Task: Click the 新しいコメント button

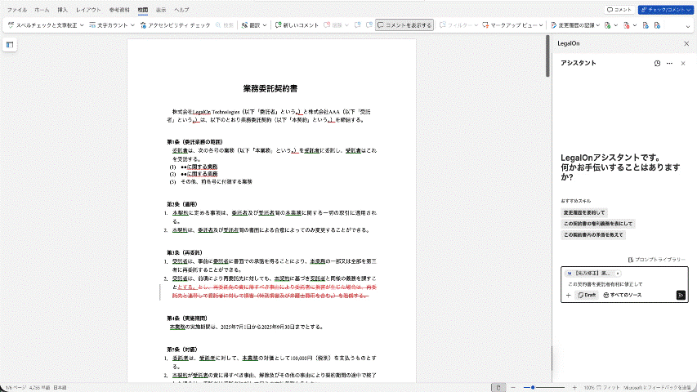Action: tap(299, 25)
